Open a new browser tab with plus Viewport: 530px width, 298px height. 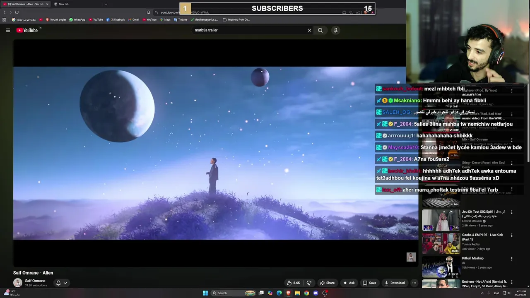106,4
